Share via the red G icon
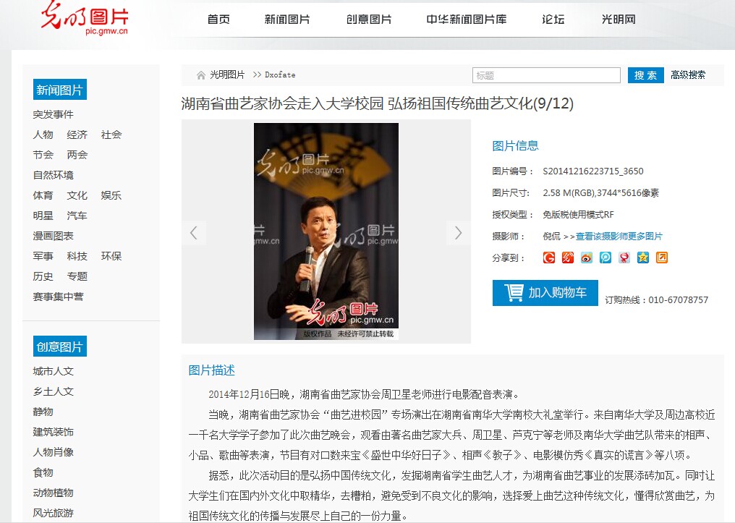 click(x=549, y=258)
